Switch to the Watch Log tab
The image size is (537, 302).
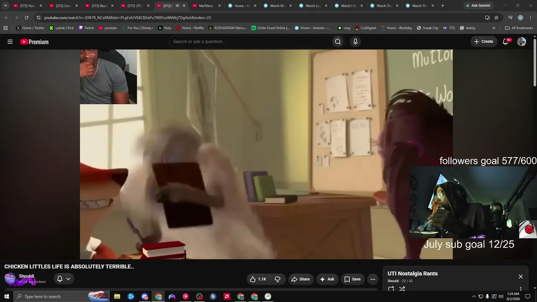tap(313, 6)
